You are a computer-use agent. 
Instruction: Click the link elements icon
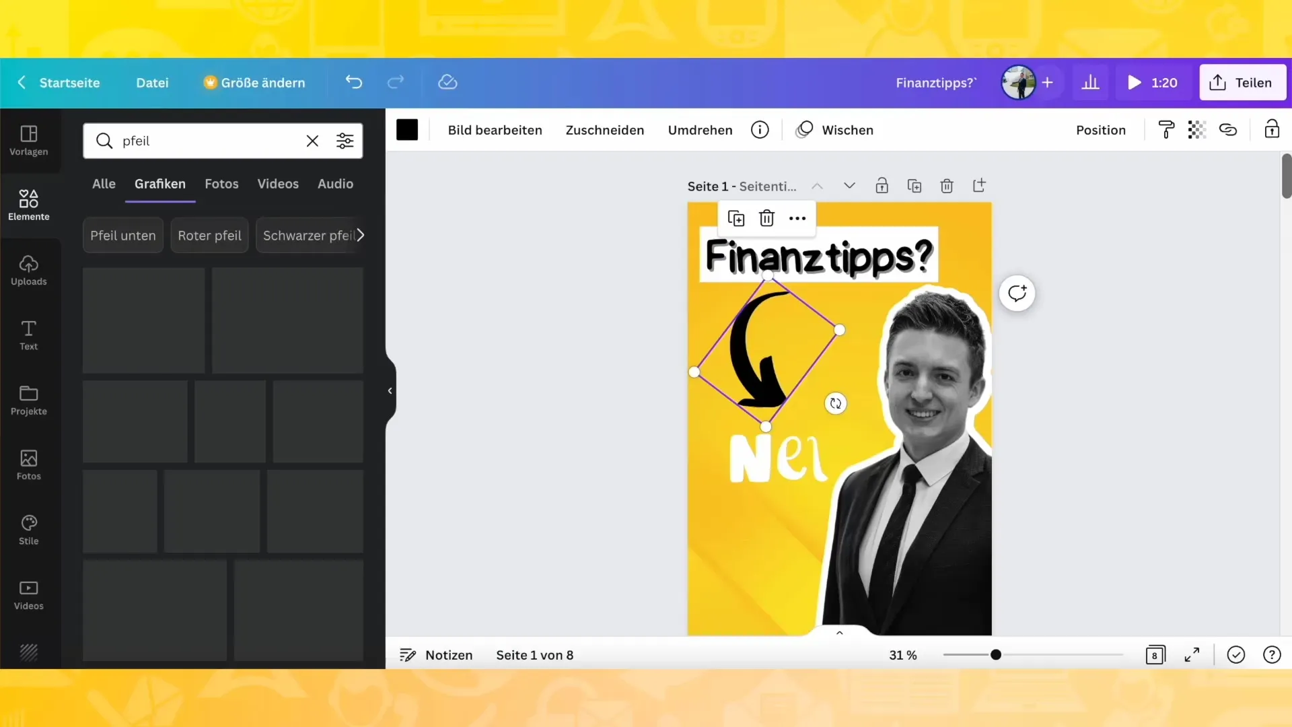coord(1229,130)
